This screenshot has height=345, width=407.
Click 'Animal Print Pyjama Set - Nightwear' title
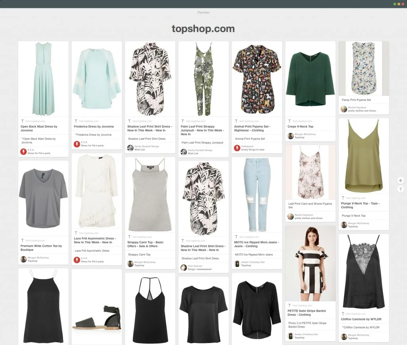pyautogui.click(x=252, y=128)
